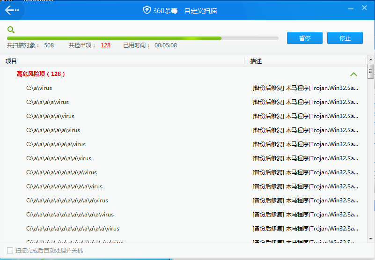
Task: Select row C:\a\a\a\a\a\a\virus
Action: coord(183,130)
